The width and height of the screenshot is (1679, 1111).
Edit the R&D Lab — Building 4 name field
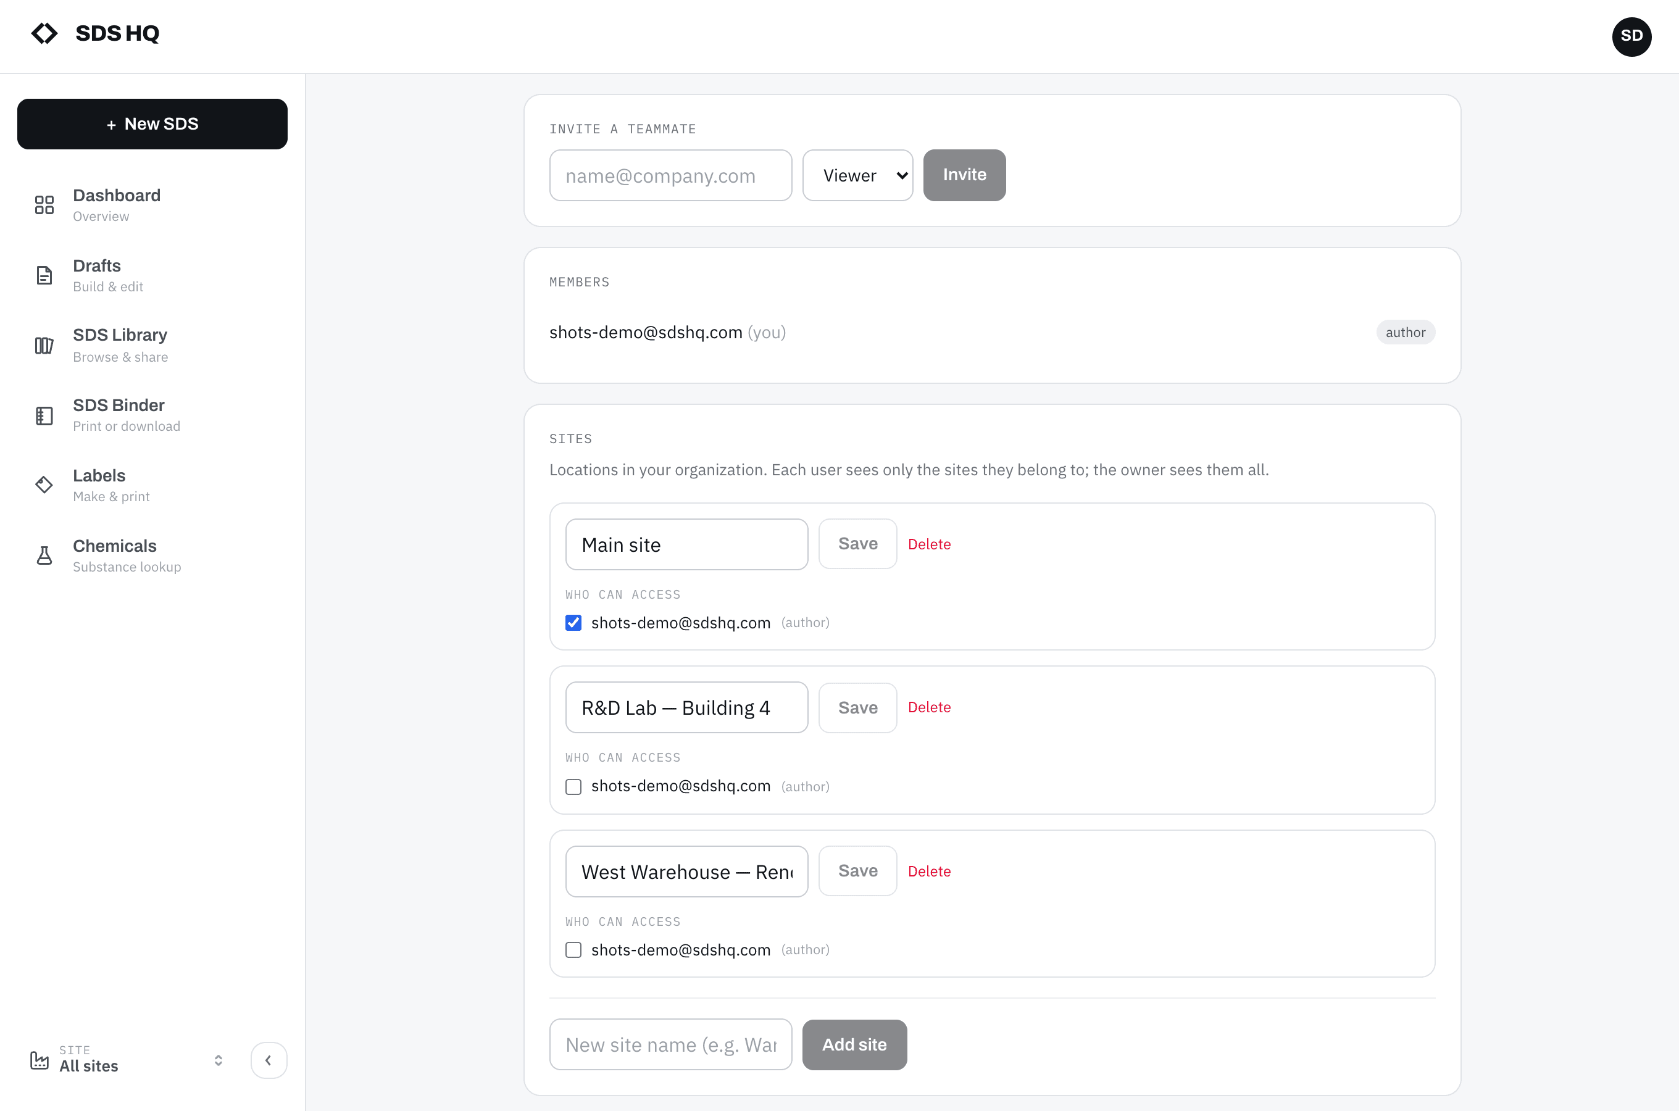click(686, 707)
